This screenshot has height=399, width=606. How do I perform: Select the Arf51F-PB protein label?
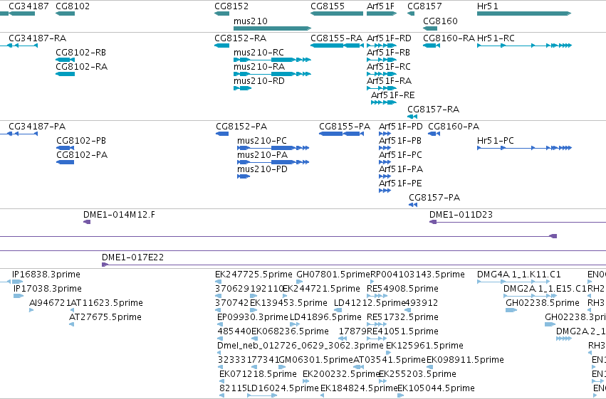[400, 141]
